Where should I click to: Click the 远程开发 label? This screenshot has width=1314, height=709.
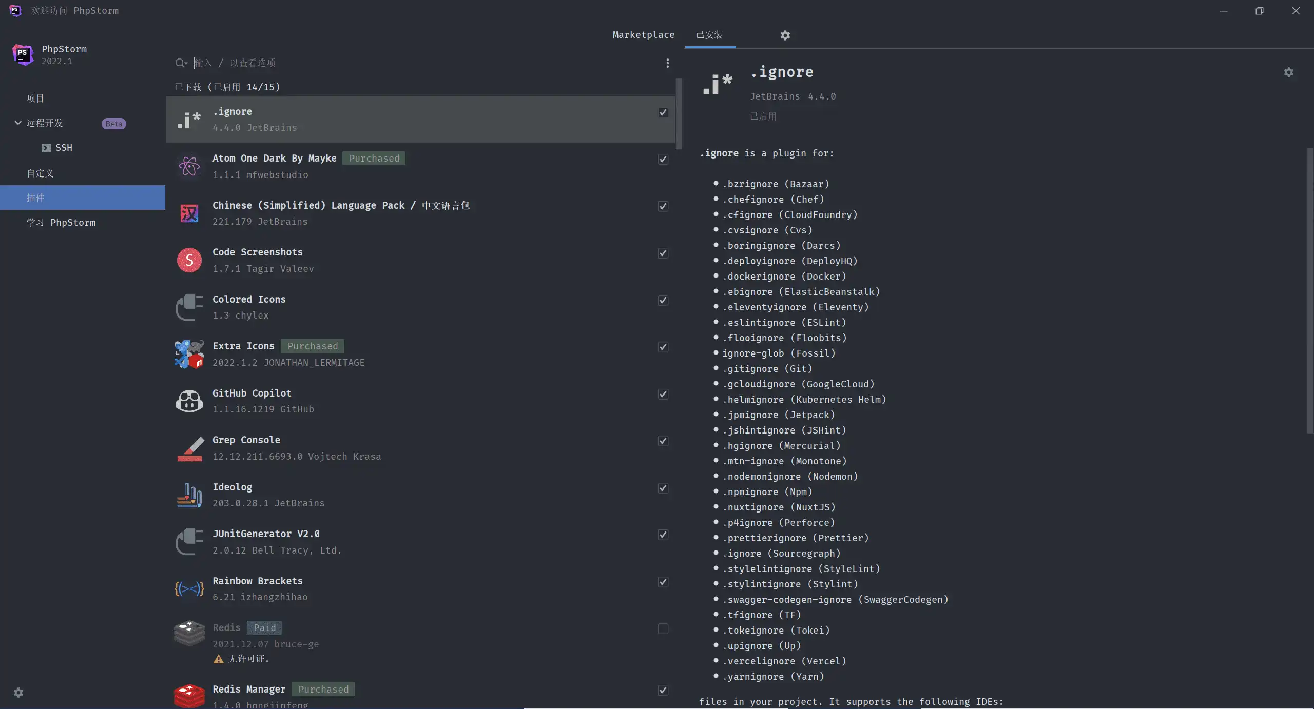(x=45, y=123)
